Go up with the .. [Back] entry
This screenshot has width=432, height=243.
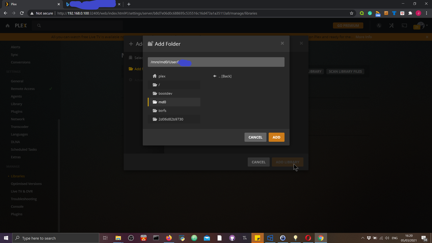tap(222, 76)
